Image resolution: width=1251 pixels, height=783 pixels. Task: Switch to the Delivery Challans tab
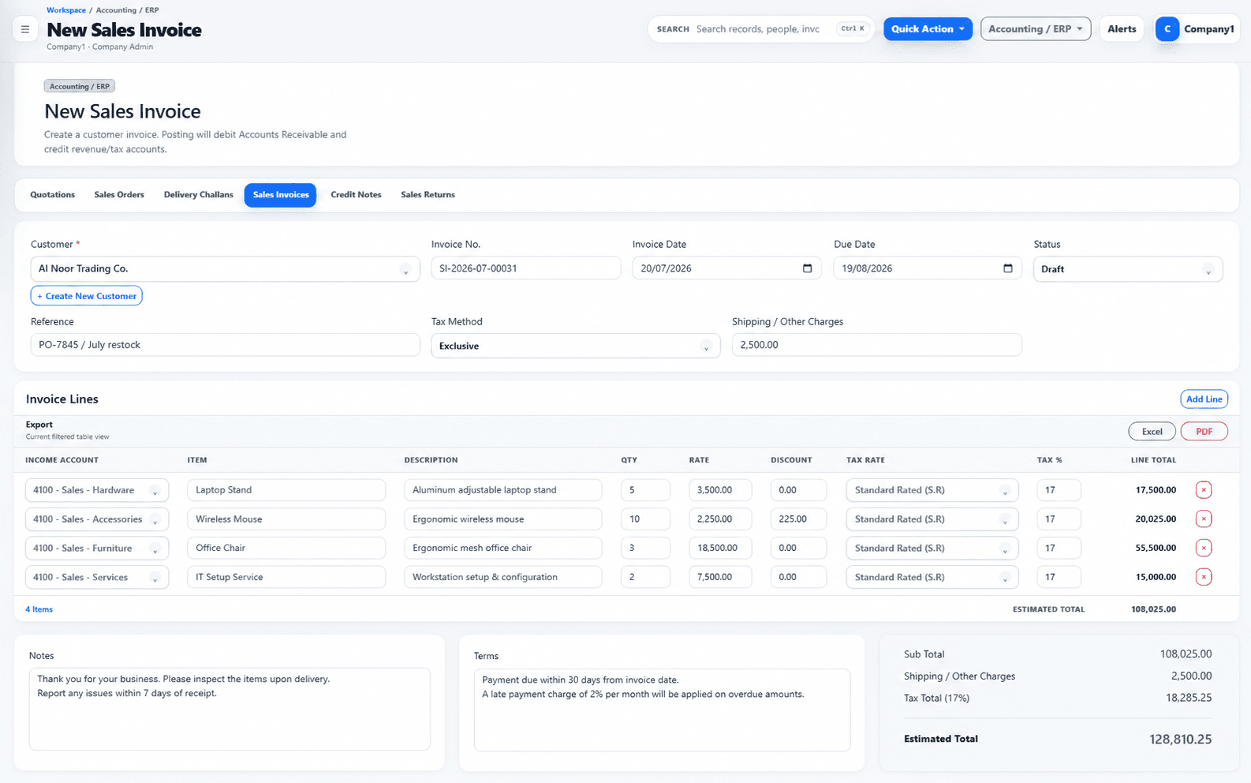pos(199,195)
